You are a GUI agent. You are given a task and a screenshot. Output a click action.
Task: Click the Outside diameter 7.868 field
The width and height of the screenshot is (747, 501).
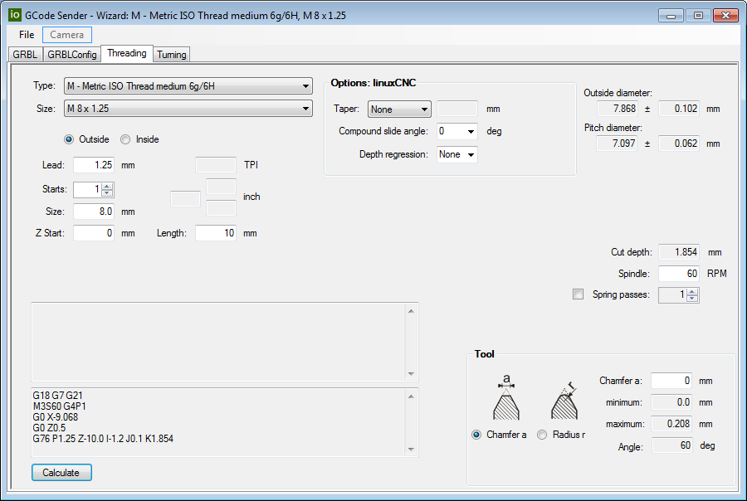618,109
